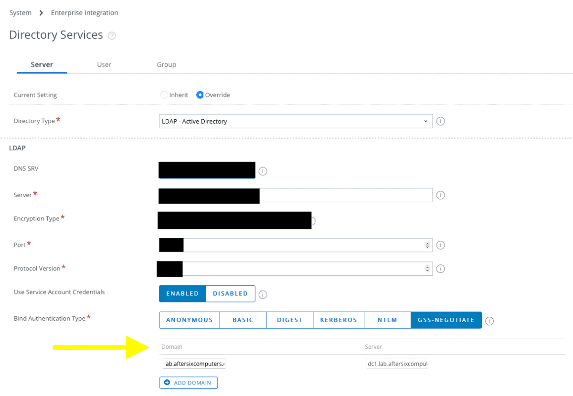Switch to the Group tab

tap(166, 64)
